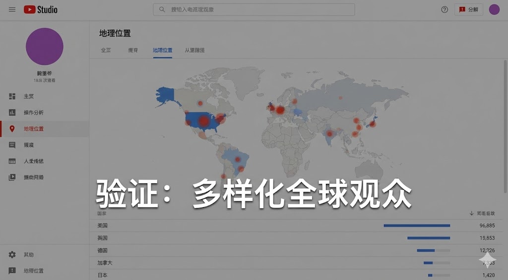The image size is (508, 280).
Task: Click the dashboard grid icon in sidebar
Action: [12, 96]
